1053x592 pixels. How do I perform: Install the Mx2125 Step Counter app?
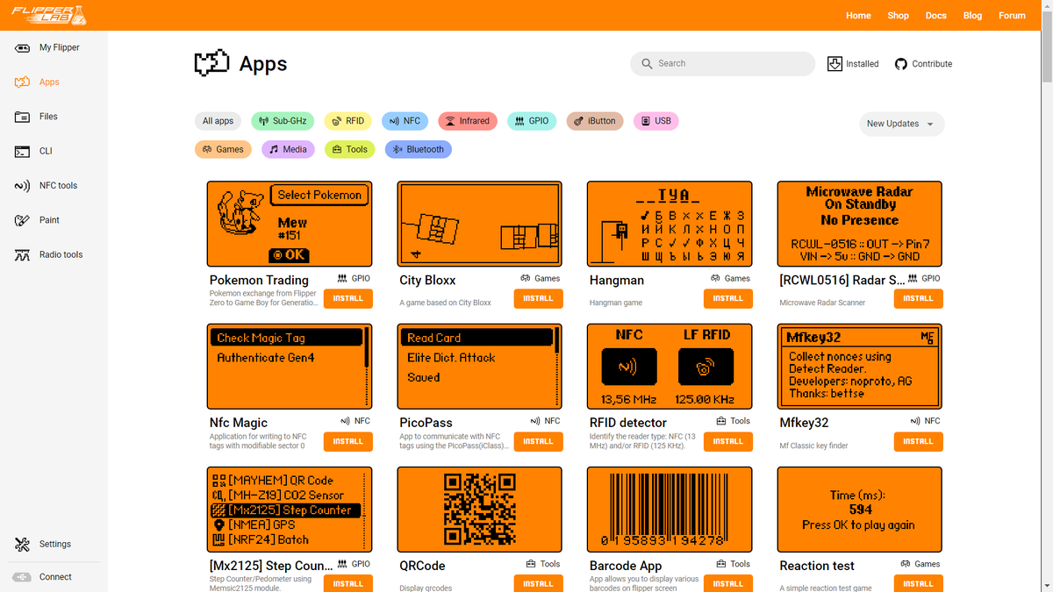click(347, 583)
